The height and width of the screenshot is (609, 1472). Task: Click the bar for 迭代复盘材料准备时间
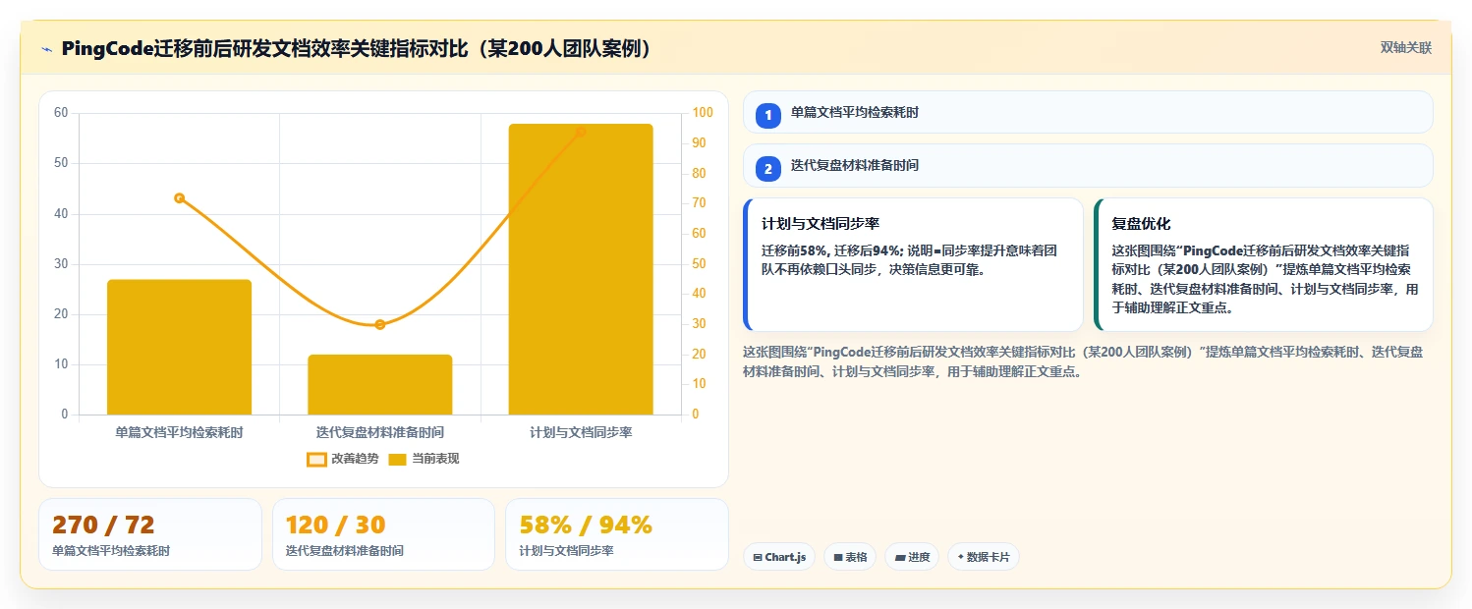pos(380,384)
